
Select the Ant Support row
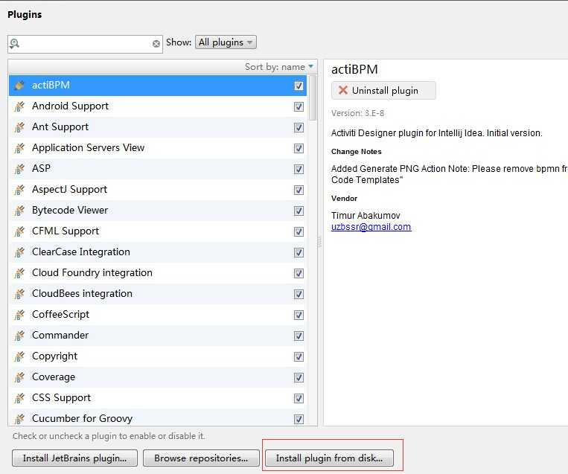(158, 127)
